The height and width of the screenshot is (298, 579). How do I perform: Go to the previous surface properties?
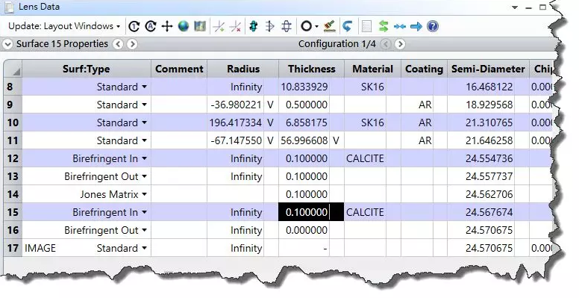pyautogui.click(x=118, y=44)
